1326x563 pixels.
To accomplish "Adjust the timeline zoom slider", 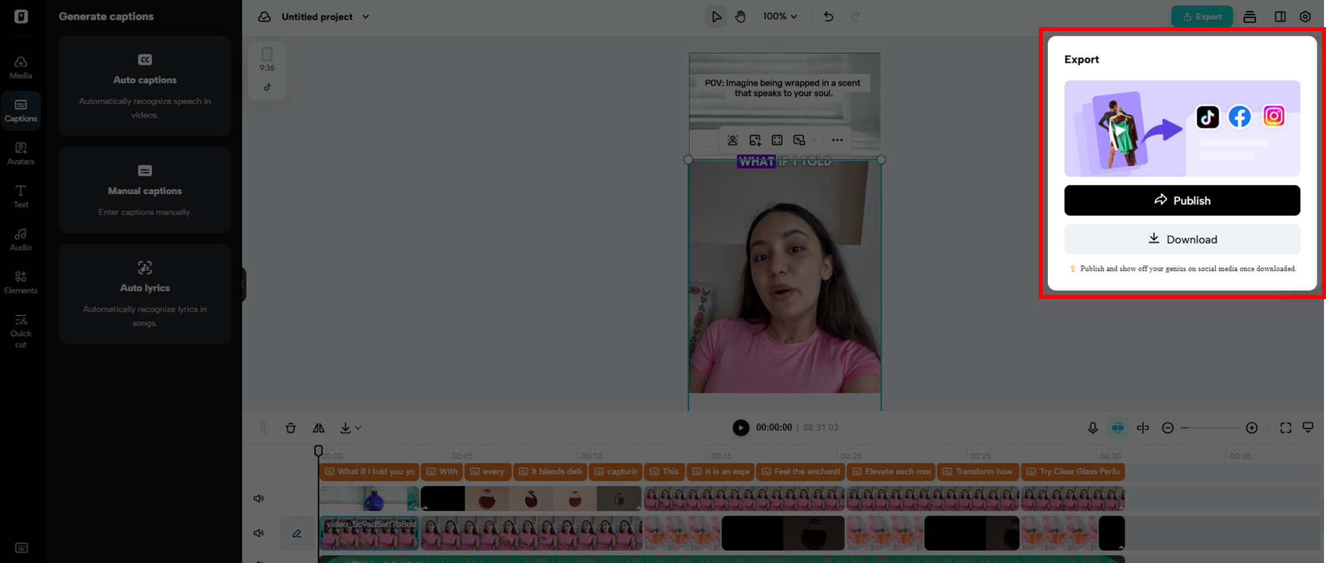I will [x=1209, y=428].
